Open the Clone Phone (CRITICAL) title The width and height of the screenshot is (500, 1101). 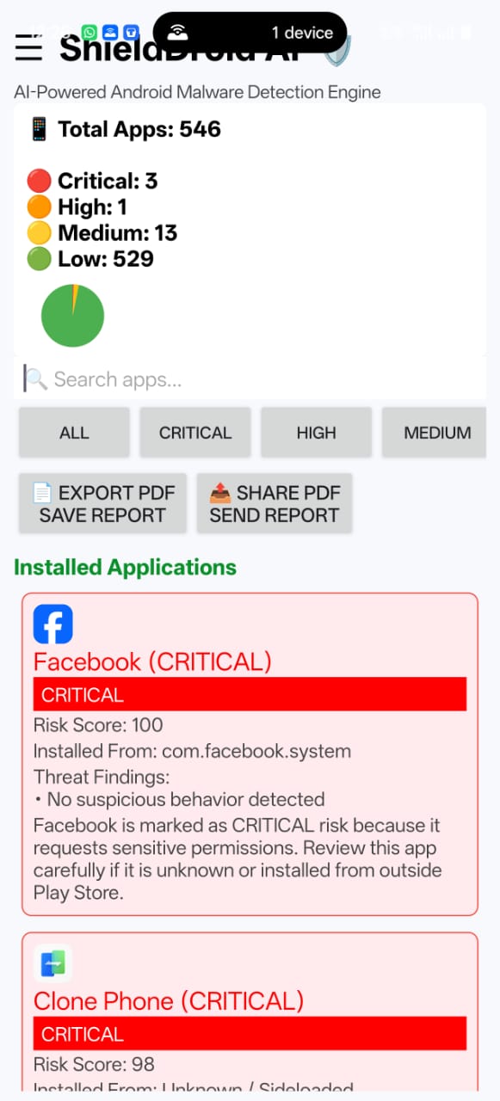pos(169,1000)
